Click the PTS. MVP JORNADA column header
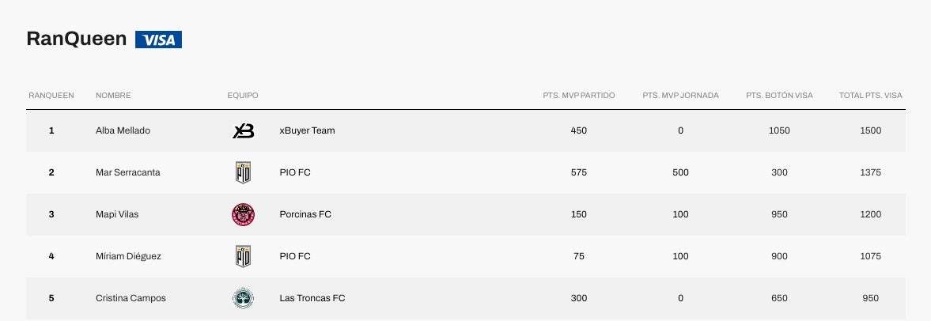Screen dimensions: 931x321 pyautogui.click(x=680, y=96)
